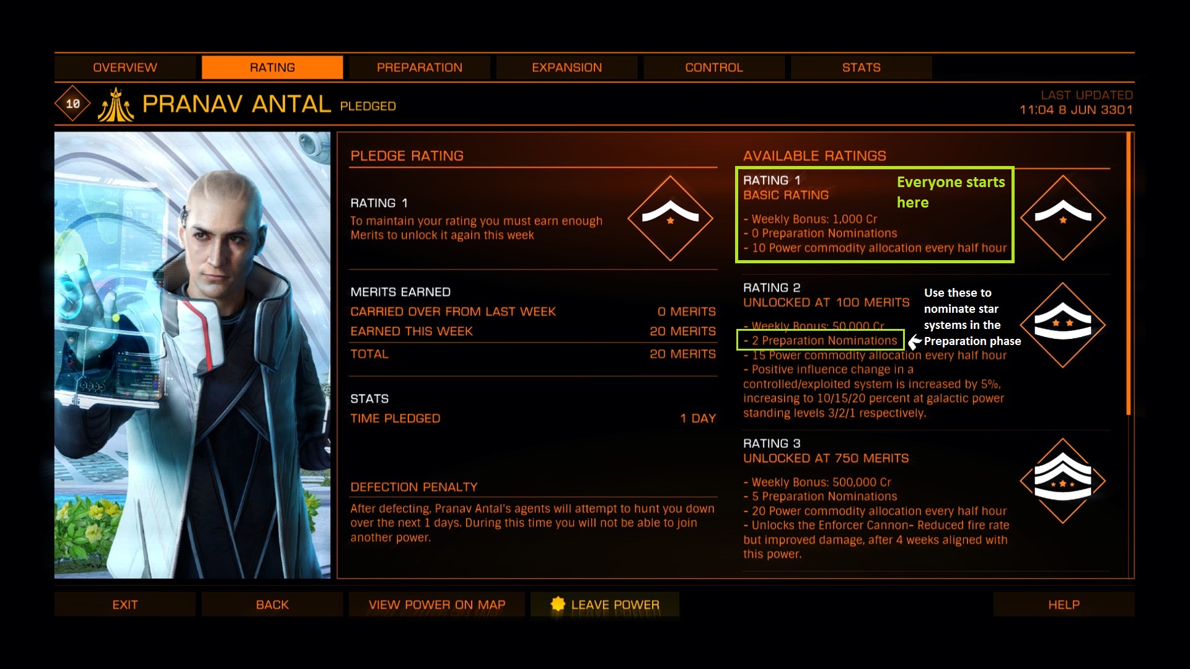This screenshot has width=1190, height=669.
Task: Open the Stats tab
Action: pyautogui.click(x=862, y=68)
